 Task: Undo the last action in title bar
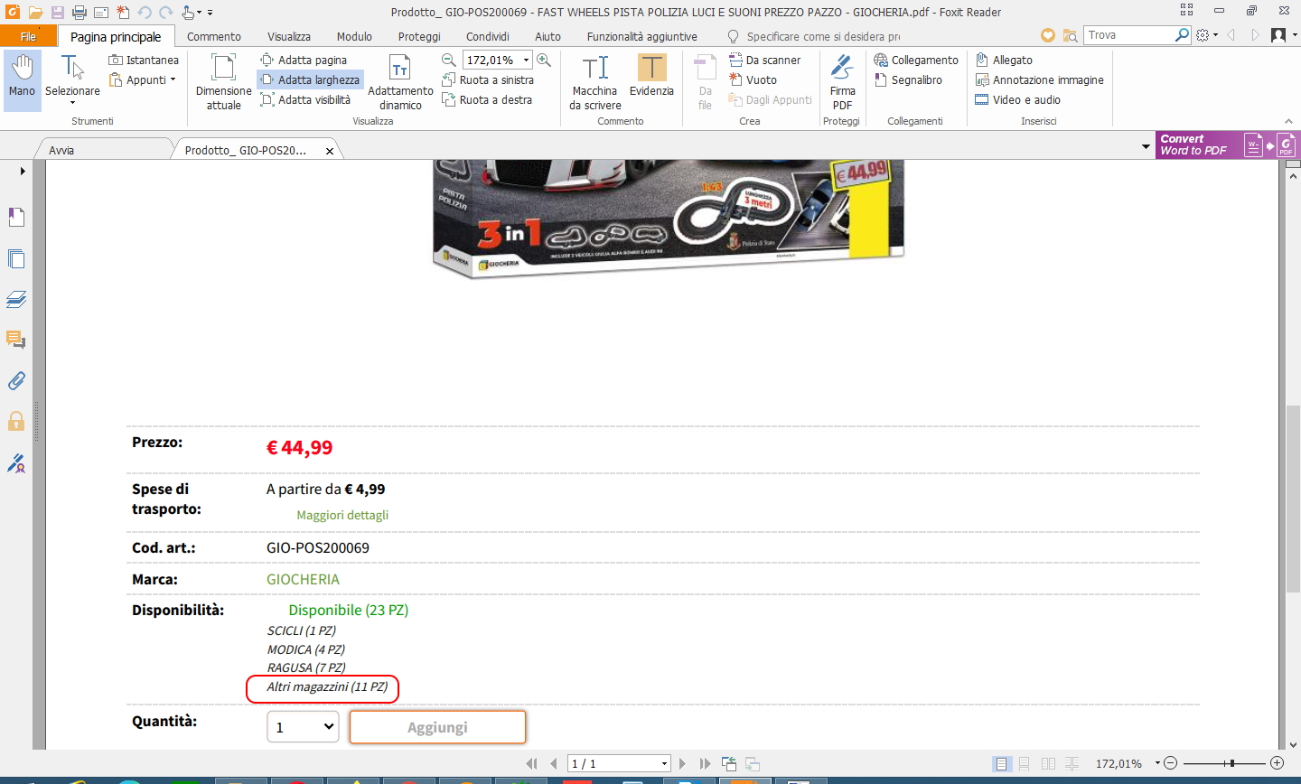pyautogui.click(x=145, y=13)
